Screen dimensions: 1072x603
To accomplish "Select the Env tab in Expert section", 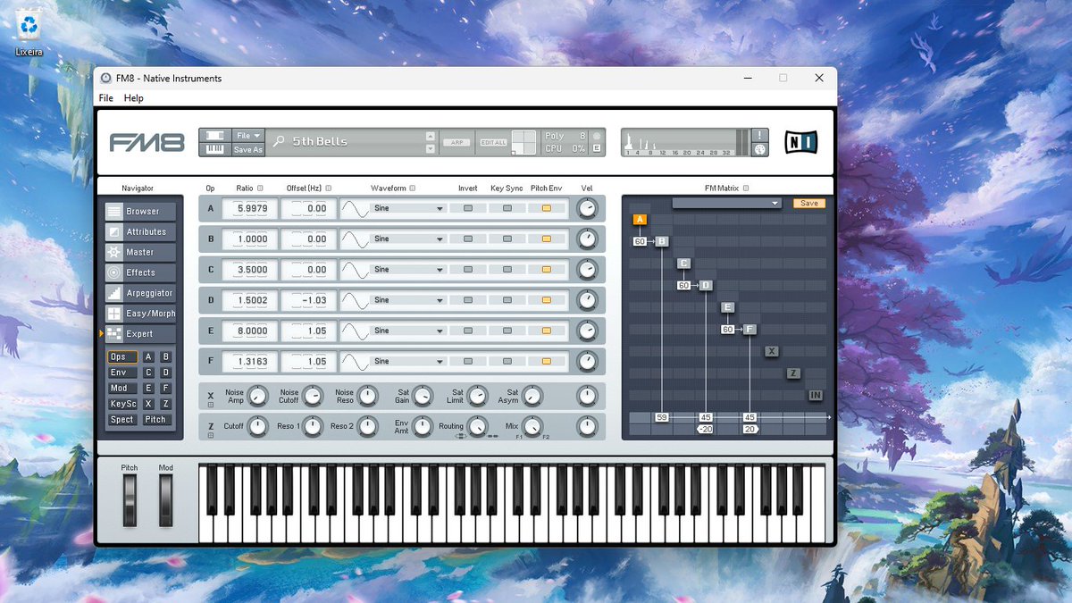I will 121,372.
